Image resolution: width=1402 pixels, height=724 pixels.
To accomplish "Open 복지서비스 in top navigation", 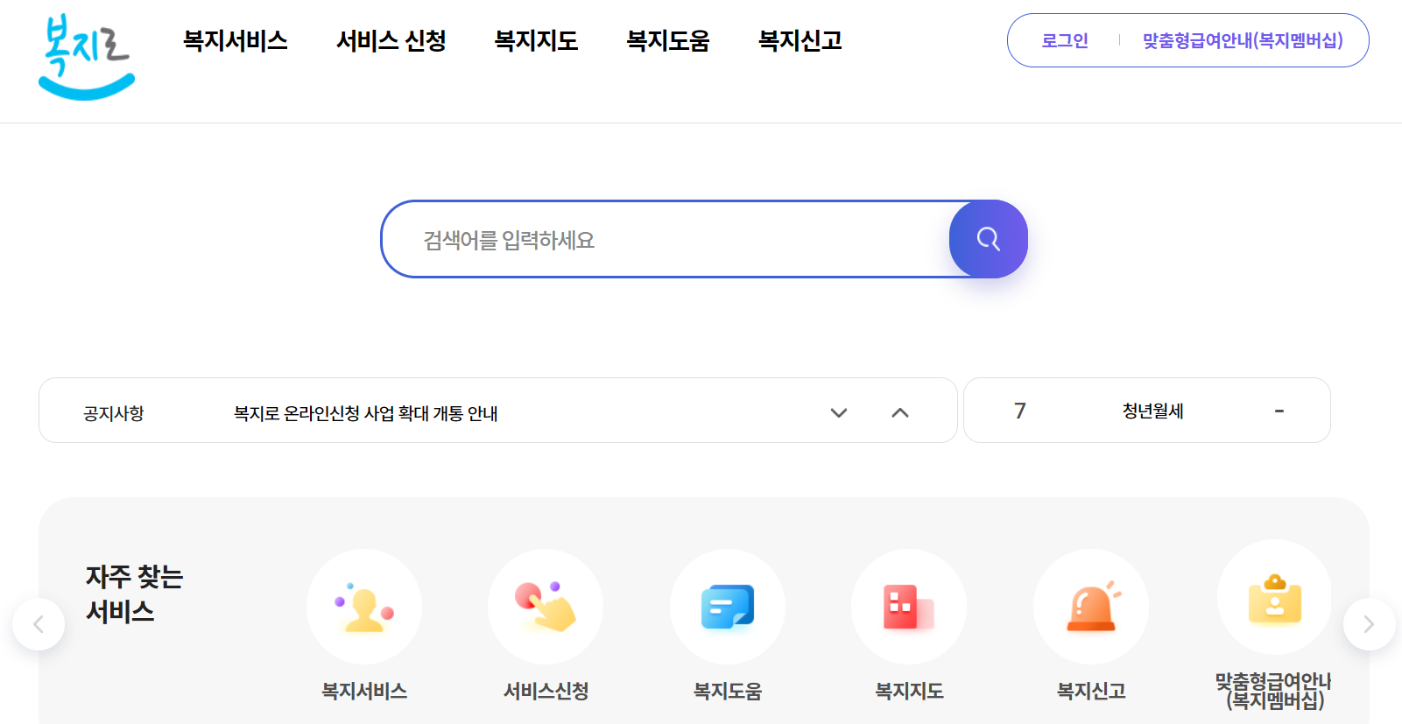I will (236, 40).
